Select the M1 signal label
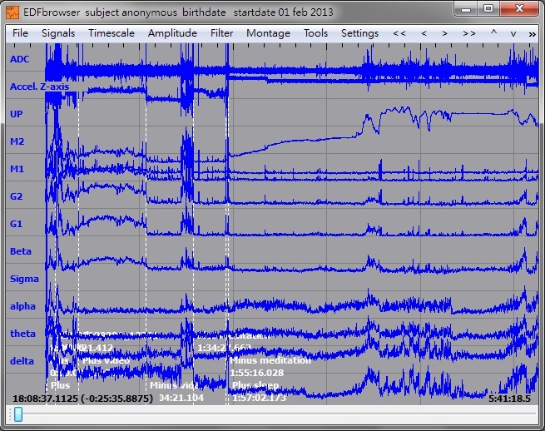The width and height of the screenshot is (545, 431). point(17,169)
